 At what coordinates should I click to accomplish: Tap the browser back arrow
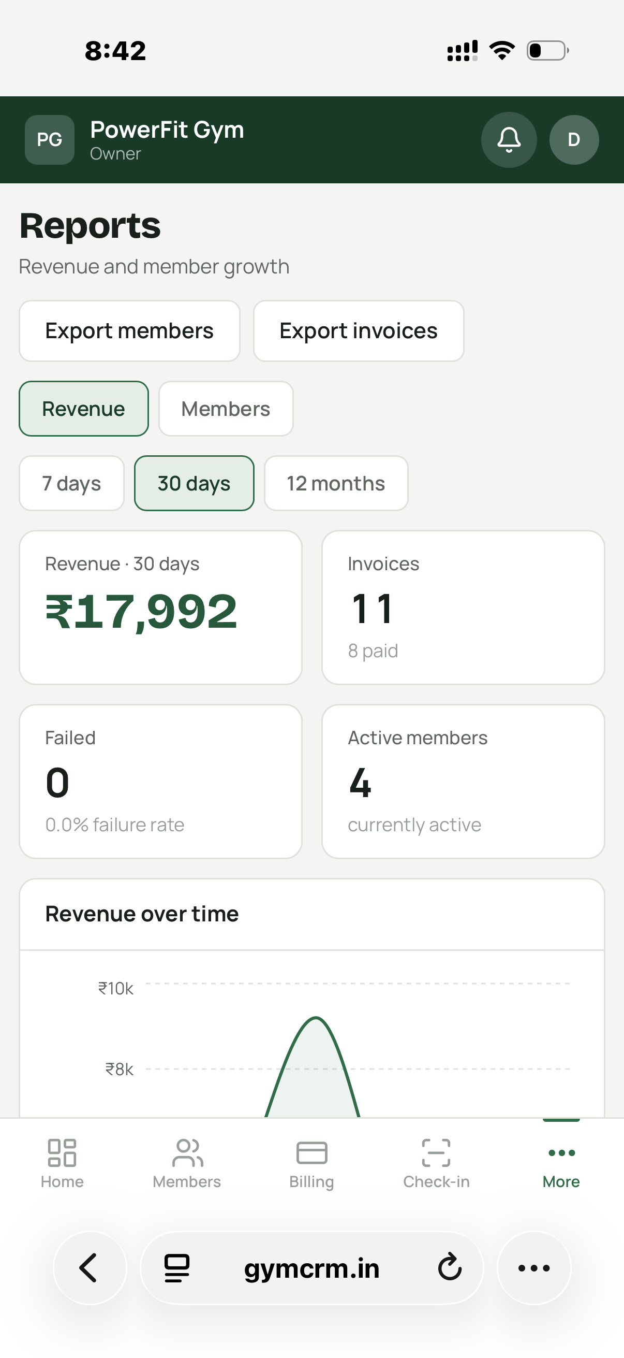(x=90, y=1268)
